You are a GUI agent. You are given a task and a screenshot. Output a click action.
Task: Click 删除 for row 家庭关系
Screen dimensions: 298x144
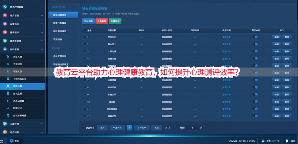click(286, 95)
